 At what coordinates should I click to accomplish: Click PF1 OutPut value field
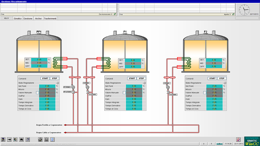click(47, 96)
